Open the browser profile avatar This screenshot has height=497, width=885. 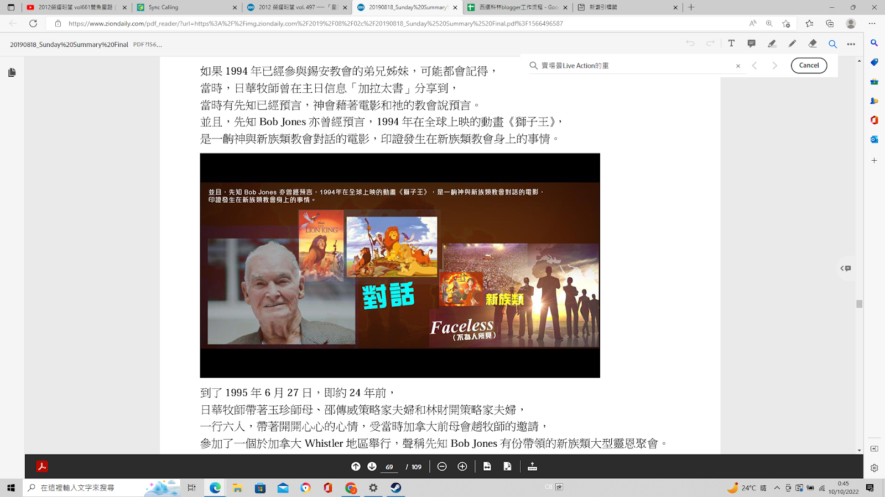pos(851,23)
